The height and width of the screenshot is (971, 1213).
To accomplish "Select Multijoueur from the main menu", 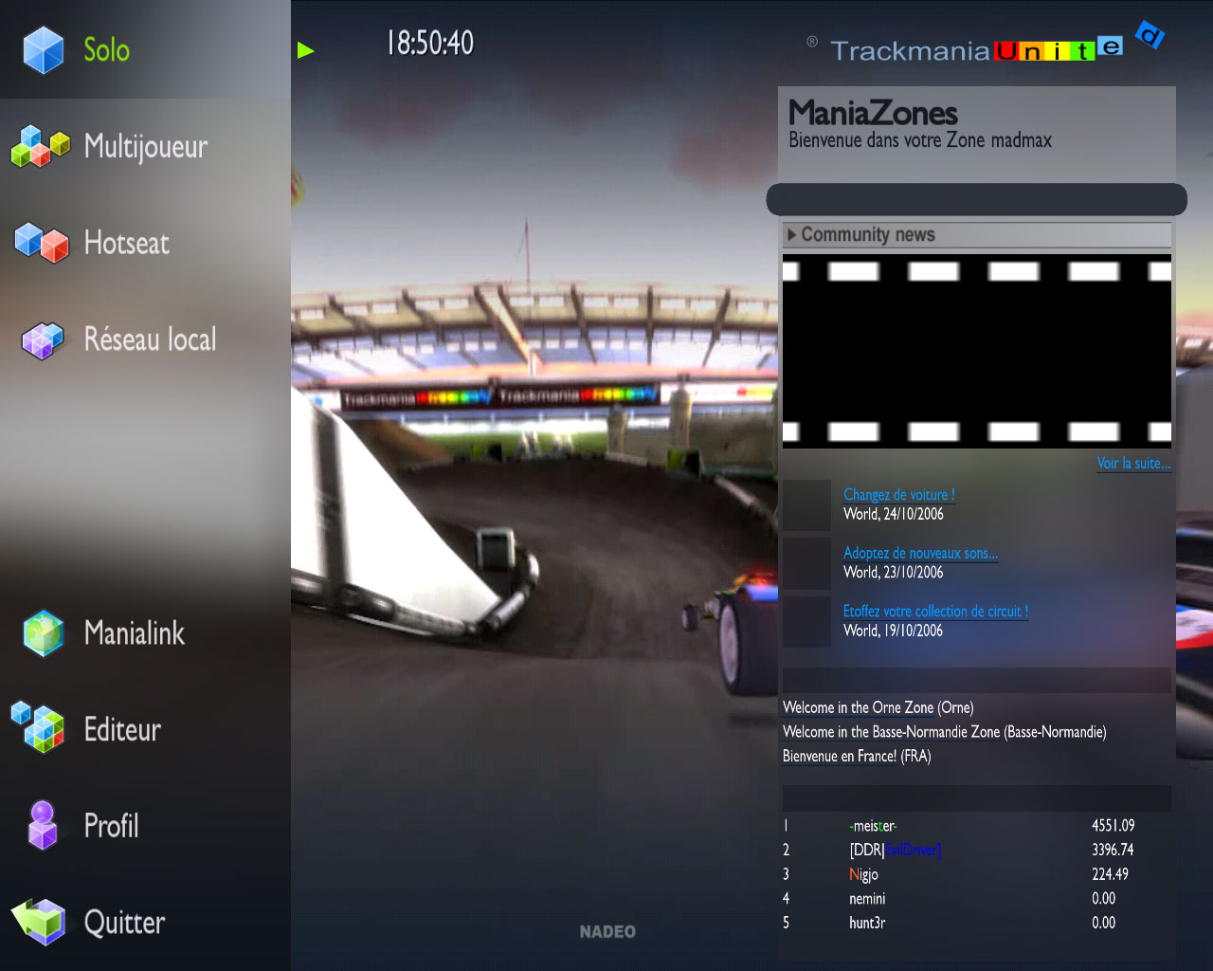I will [x=146, y=147].
